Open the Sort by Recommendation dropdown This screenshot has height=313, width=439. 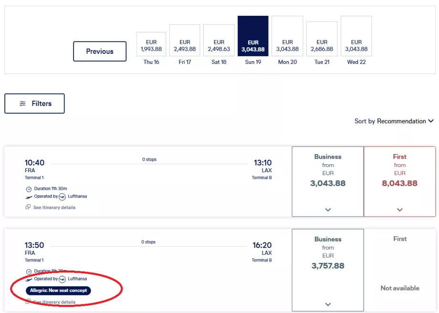pyautogui.click(x=394, y=121)
